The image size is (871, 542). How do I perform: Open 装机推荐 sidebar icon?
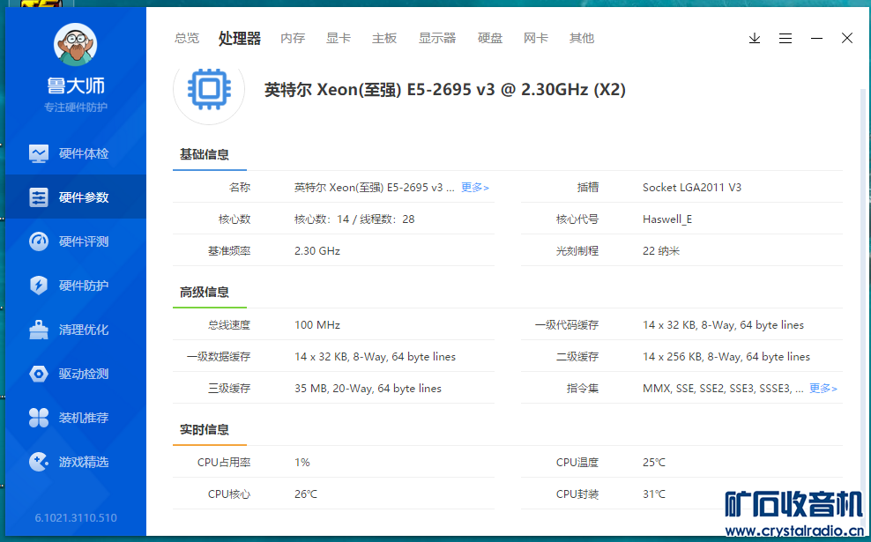[x=39, y=418]
